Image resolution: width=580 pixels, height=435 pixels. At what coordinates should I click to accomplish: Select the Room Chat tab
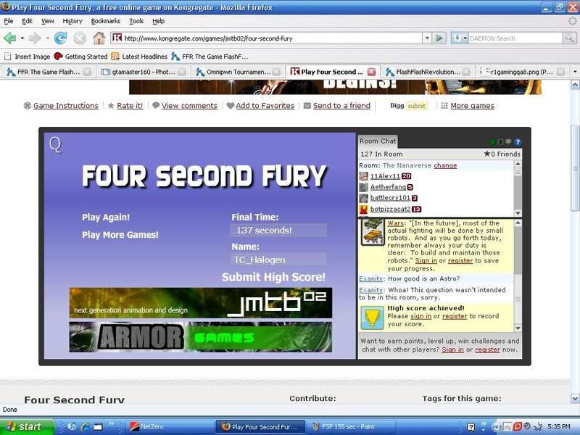pyautogui.click(x=378, y=141)
